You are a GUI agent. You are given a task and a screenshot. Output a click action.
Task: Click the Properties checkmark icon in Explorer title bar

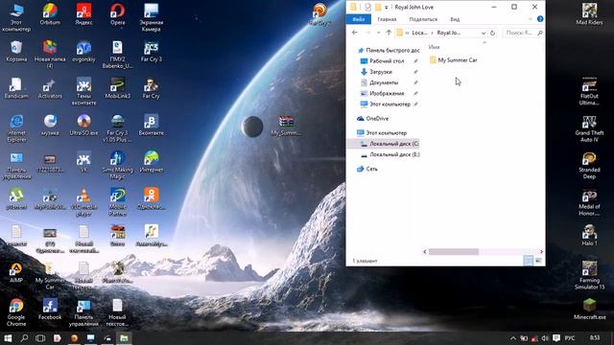tap(367, 7)
